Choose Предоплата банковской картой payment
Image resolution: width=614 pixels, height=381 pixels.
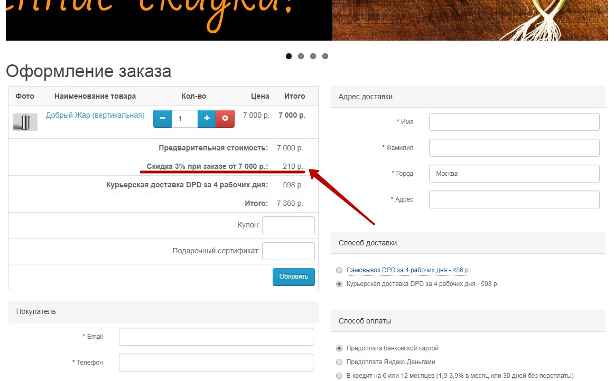(x=339, y=348)
